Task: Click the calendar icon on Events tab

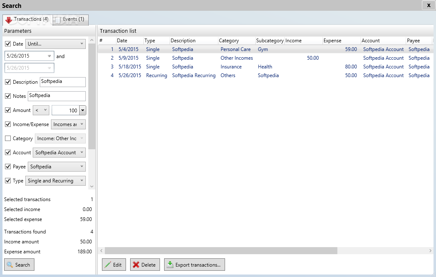Action: point(58,20)
